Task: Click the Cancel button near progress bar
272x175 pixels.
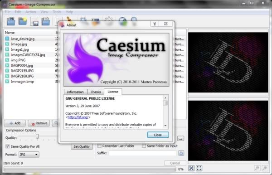Action: [175, 163]
